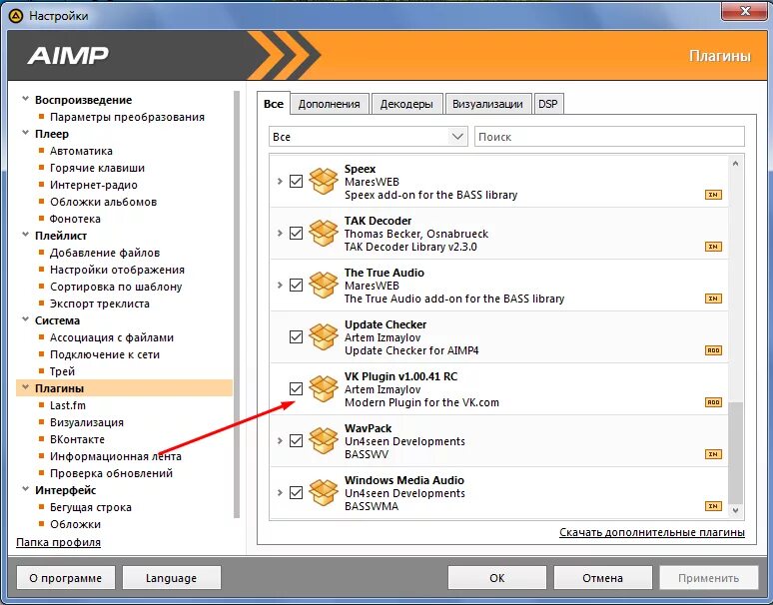Disable the Update Checker plugin
The height and width of the screenshot is (605, 773).
coord(296,336)
